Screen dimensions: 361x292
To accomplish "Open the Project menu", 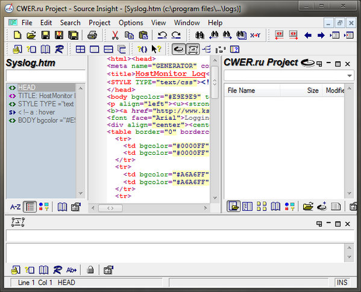I will [x=99, y=23].
